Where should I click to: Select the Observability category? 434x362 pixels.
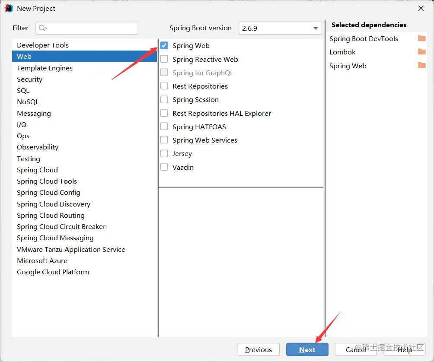(x=84, y=147)
